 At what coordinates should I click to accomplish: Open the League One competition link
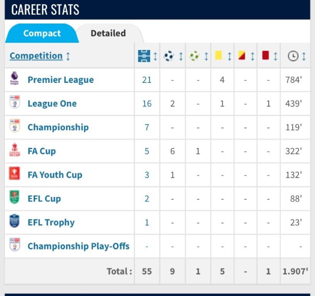pos(52,103)
